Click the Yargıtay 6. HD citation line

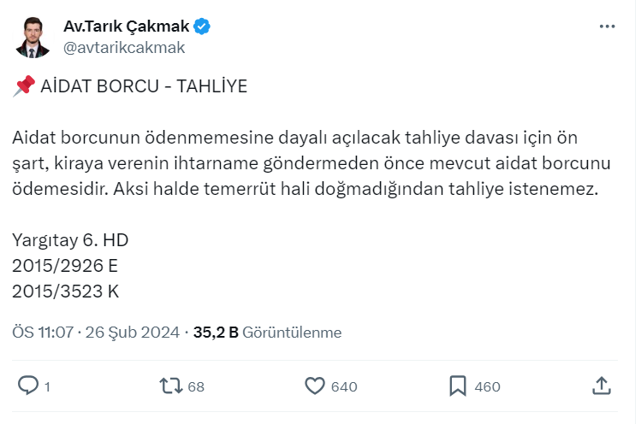pyautogui.click(x=70, y=238)
